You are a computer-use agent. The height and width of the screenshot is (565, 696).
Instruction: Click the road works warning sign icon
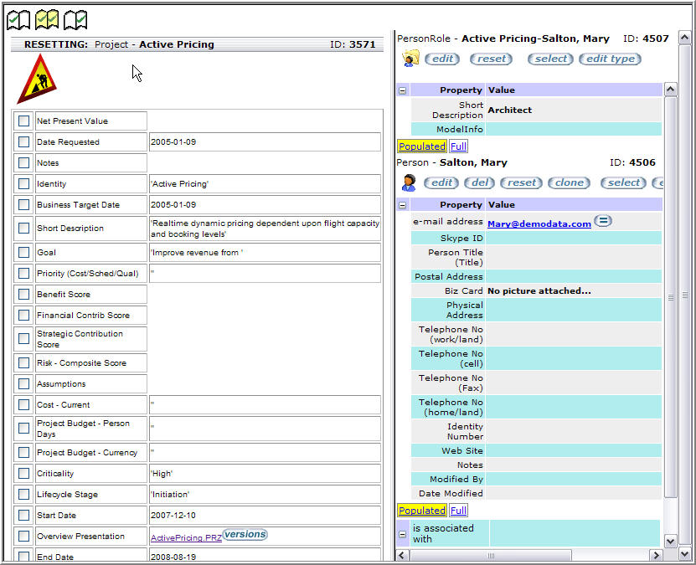coord(36,80)
